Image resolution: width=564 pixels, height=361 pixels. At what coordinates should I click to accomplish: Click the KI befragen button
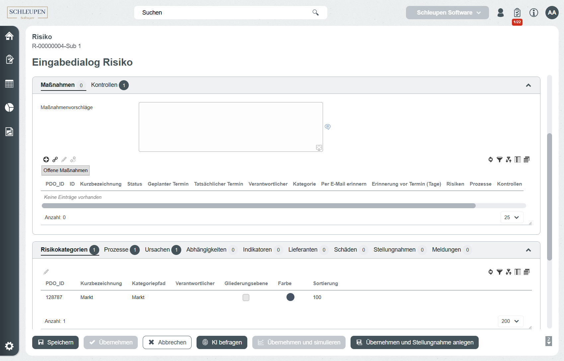[x=222, y=342]
